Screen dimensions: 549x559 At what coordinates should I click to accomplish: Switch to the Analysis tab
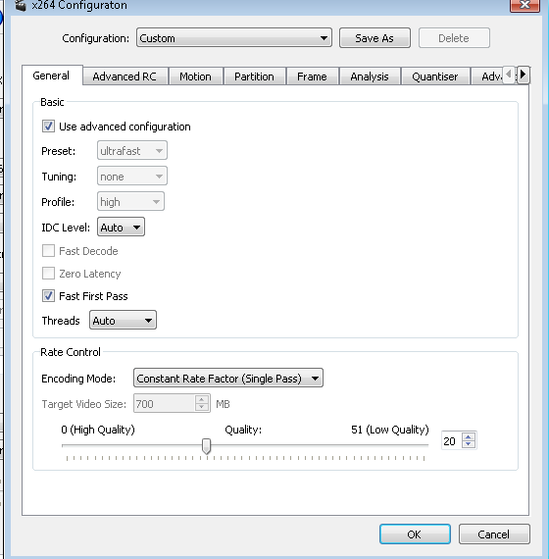pyautogui.click(x=370, y=76)
